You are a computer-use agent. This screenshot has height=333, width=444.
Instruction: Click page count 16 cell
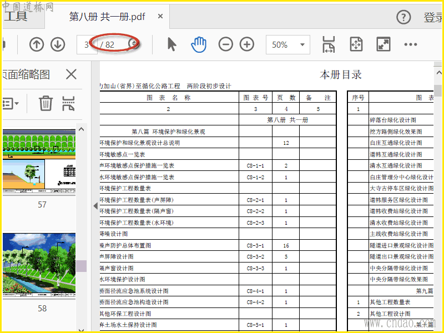286,245
